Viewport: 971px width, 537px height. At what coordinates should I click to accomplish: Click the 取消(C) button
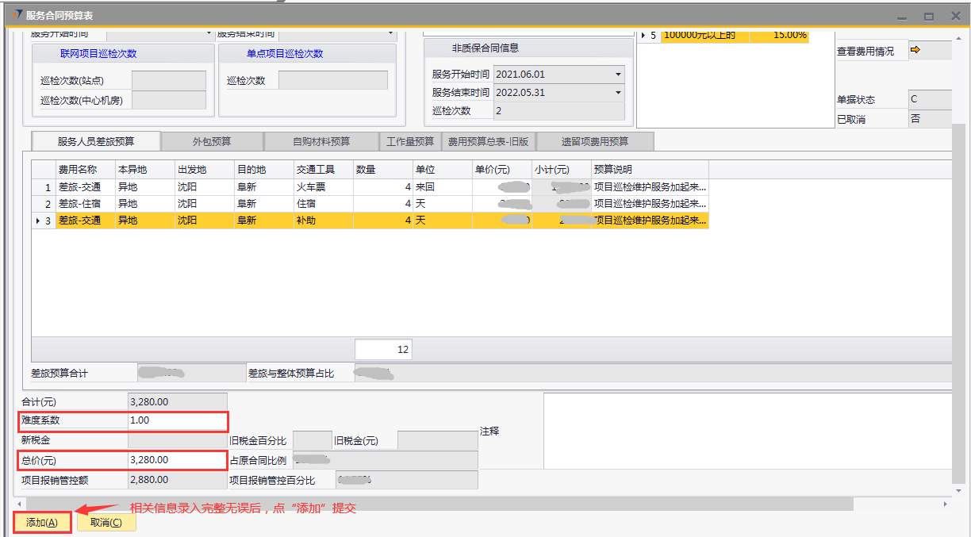click(106, 522)
